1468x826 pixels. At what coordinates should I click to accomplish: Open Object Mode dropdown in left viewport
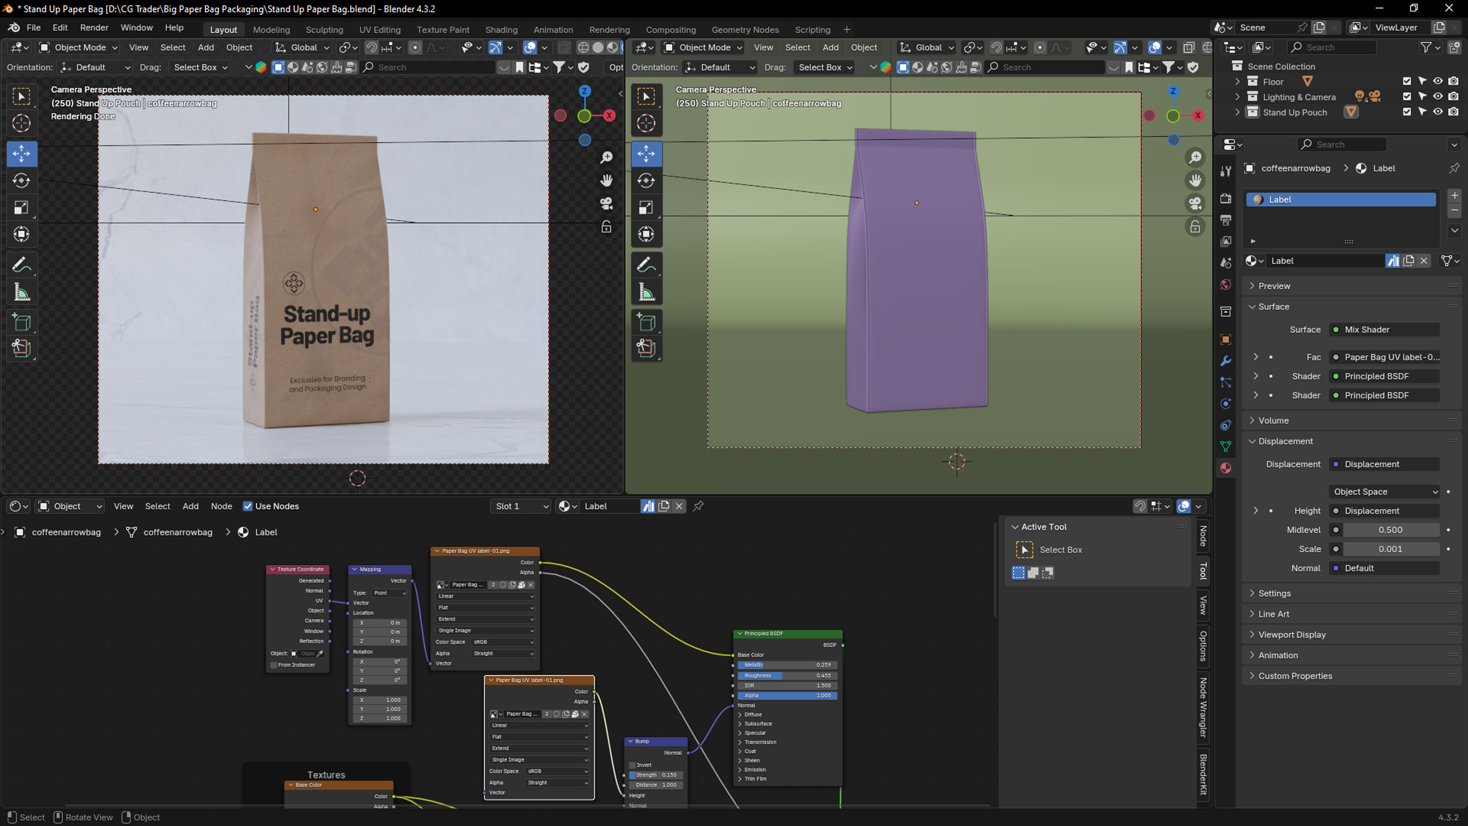(x=78, y=47)
